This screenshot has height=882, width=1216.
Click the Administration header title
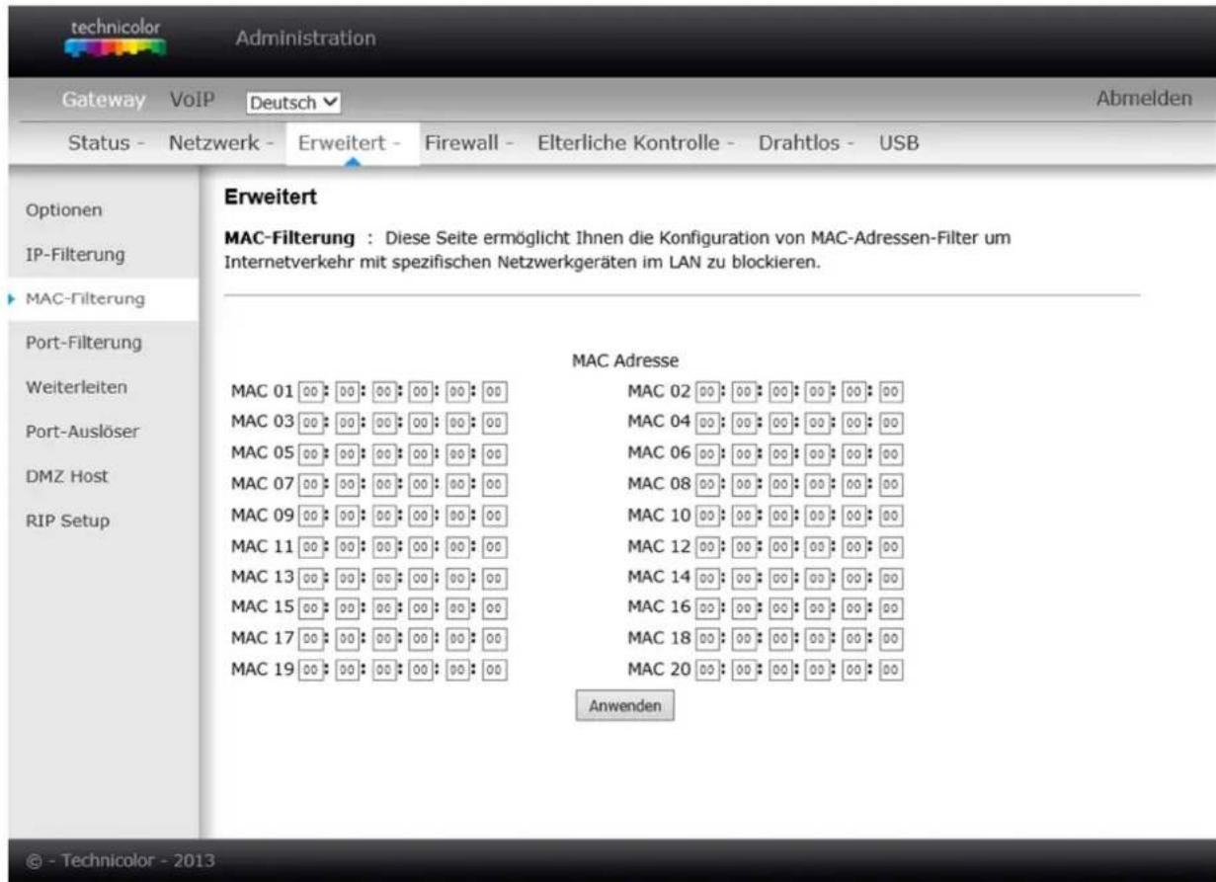point(306,40)
